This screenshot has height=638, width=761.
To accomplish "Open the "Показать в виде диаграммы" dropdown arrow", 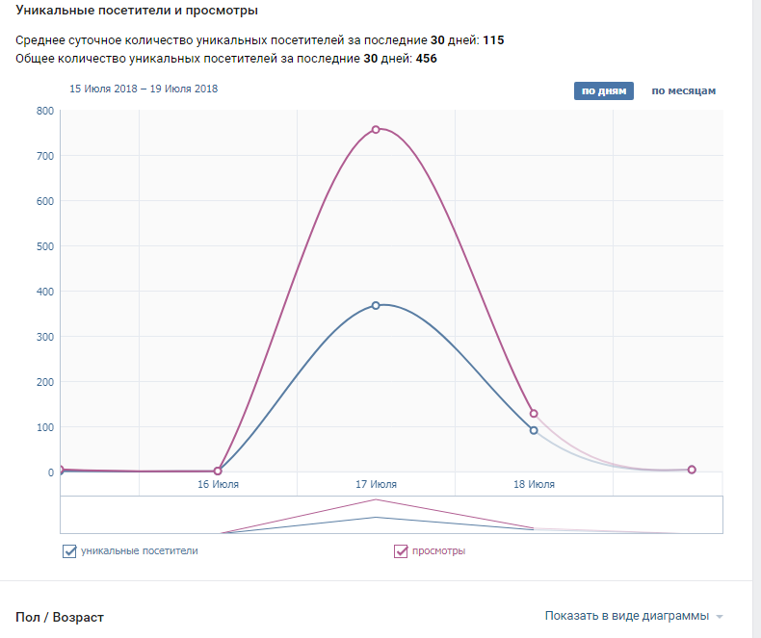I will click(720, 617).
